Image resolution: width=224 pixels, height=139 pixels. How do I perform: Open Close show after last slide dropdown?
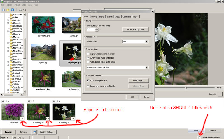point(147,68)
